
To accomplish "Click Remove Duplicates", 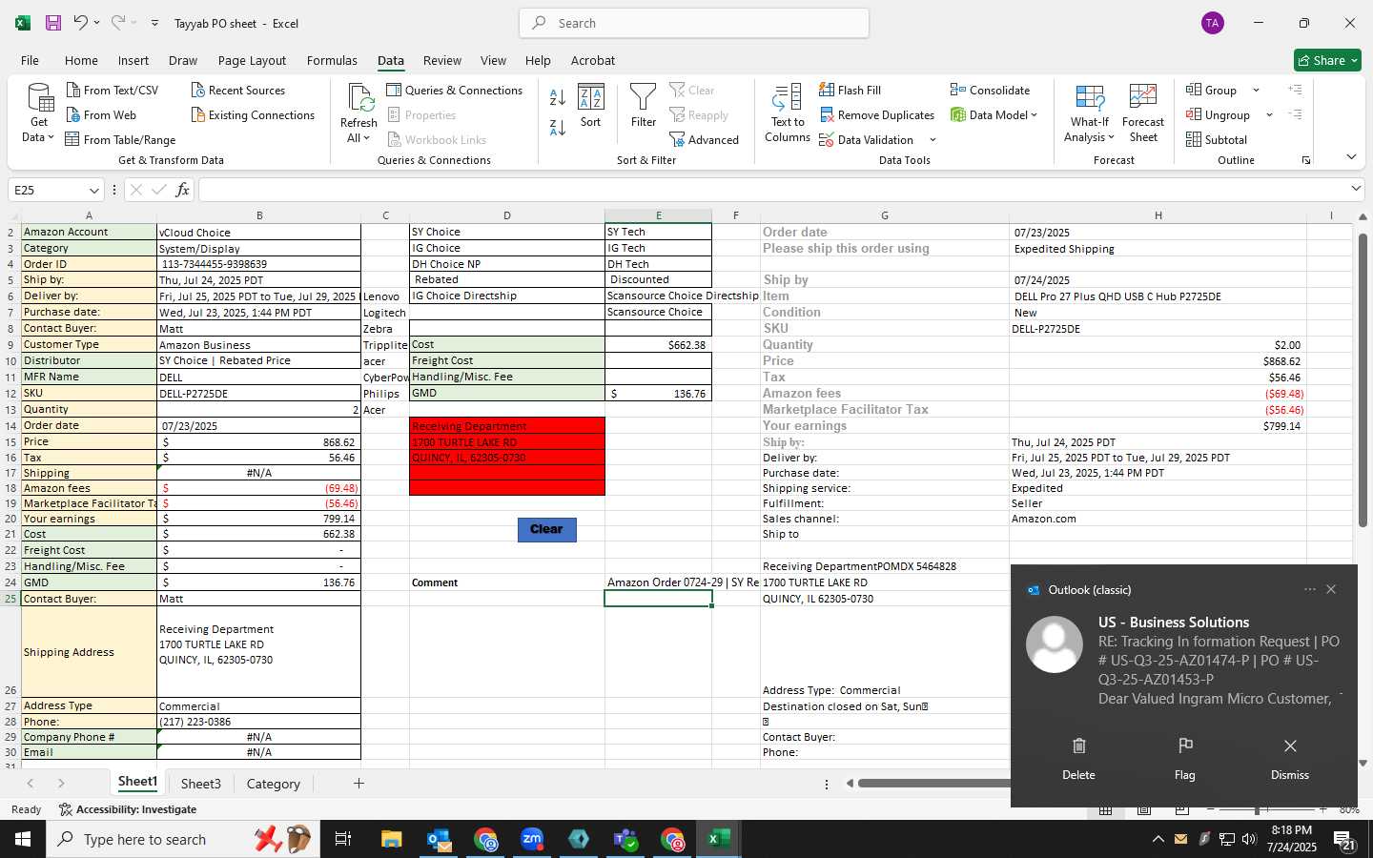I will (876, 115).
